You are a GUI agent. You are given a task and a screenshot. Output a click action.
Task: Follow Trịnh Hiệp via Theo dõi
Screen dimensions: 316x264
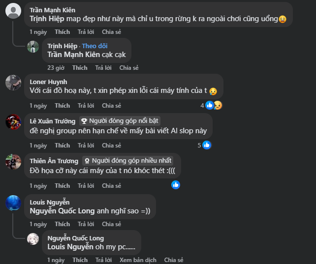pyautogui.click(x=95, y=46)
